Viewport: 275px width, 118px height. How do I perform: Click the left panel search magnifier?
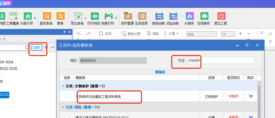pyautogui.click(x=27, y=47)
